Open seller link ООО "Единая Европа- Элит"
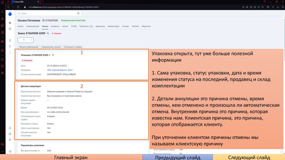 pos(60,70)
